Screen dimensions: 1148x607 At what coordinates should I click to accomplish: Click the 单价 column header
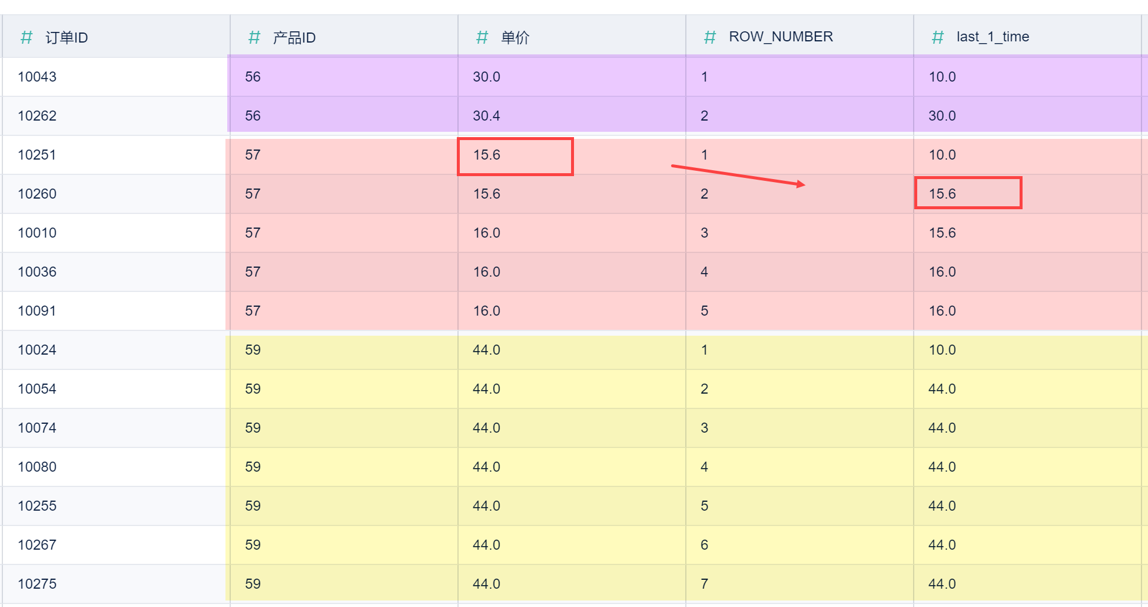click(515, 38)
